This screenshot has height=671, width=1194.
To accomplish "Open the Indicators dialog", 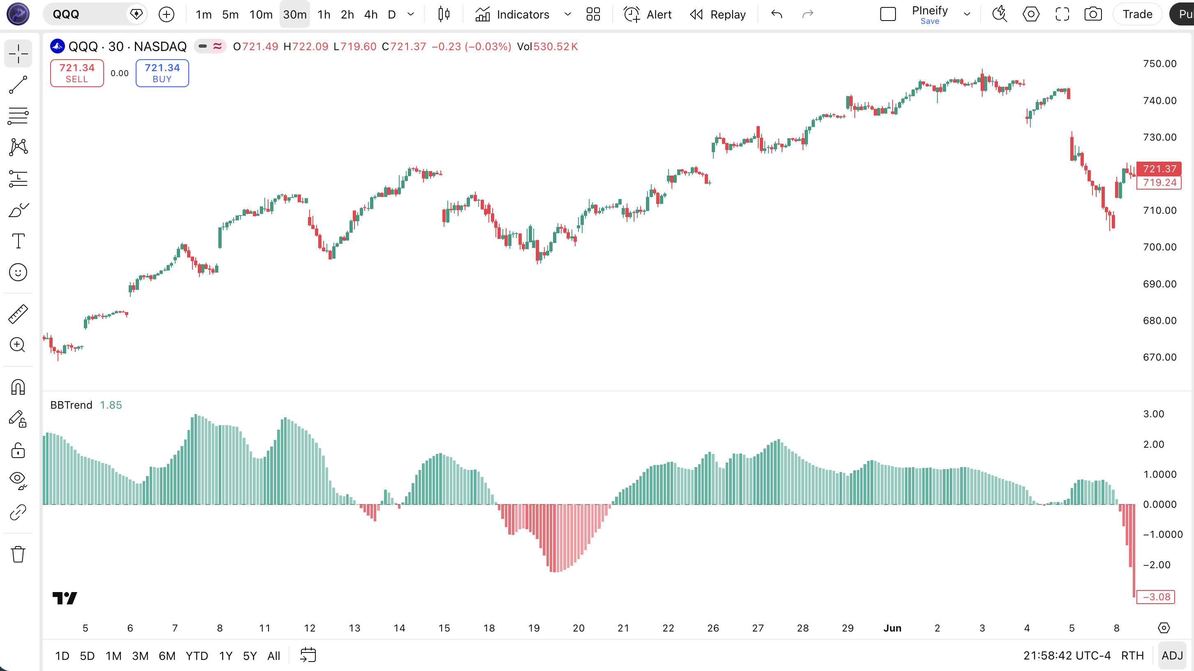I will [x=512, y=14].
